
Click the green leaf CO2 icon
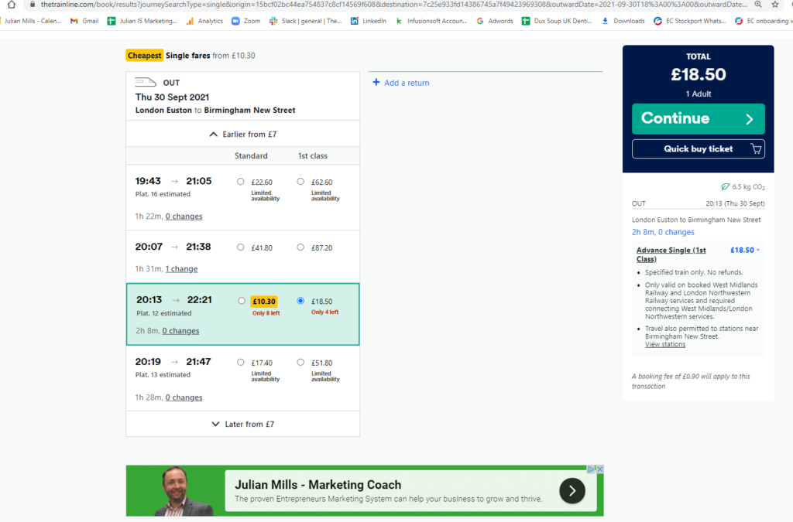click(725, 187)
